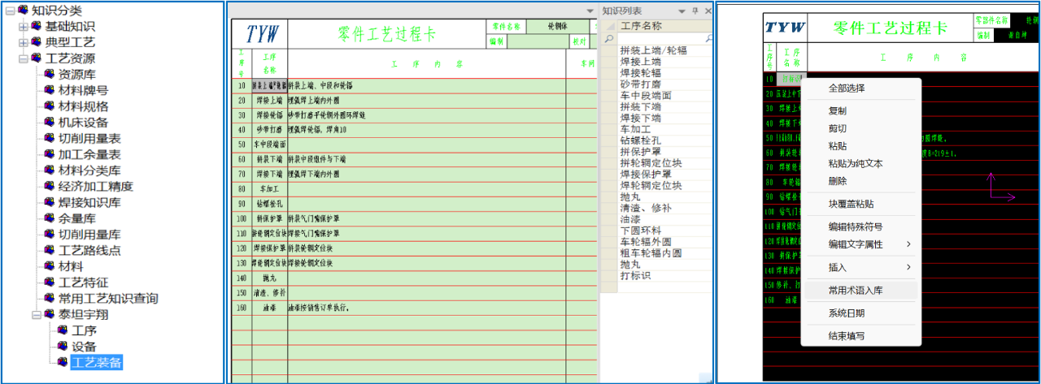Viewport: 1041px width, 384px height.
Task: Close the 知识列表 panel
Action: 708,11
